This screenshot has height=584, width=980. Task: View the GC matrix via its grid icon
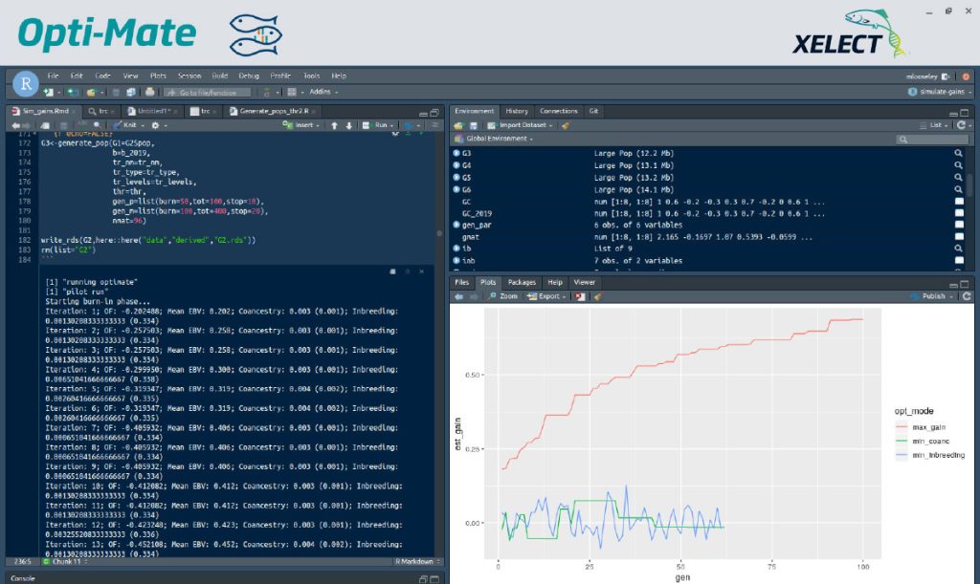pos(959,202)
